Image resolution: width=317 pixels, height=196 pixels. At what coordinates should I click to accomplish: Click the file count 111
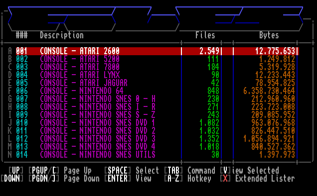[x=213, y=59]
